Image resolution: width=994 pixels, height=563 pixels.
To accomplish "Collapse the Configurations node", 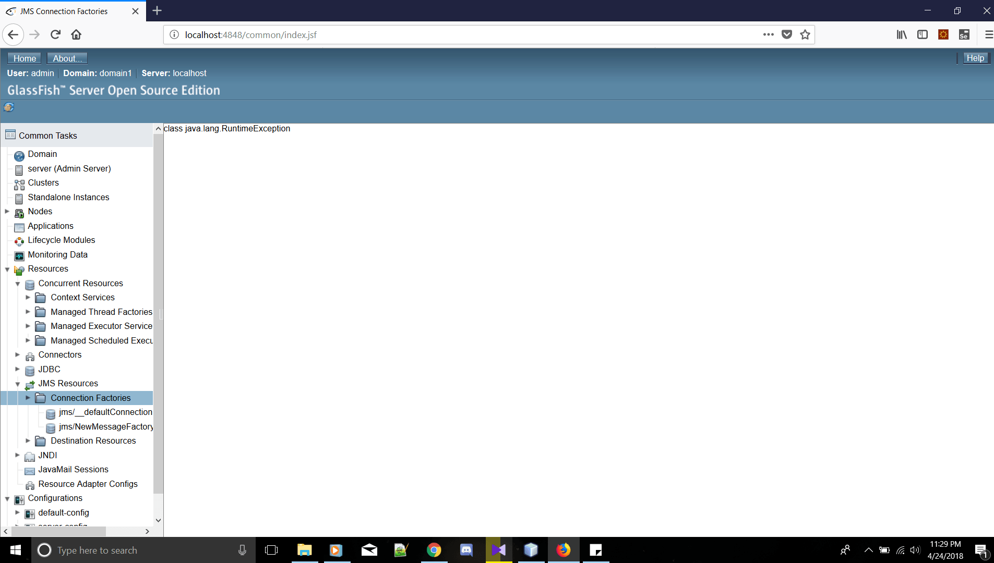I will click(7, 499).
